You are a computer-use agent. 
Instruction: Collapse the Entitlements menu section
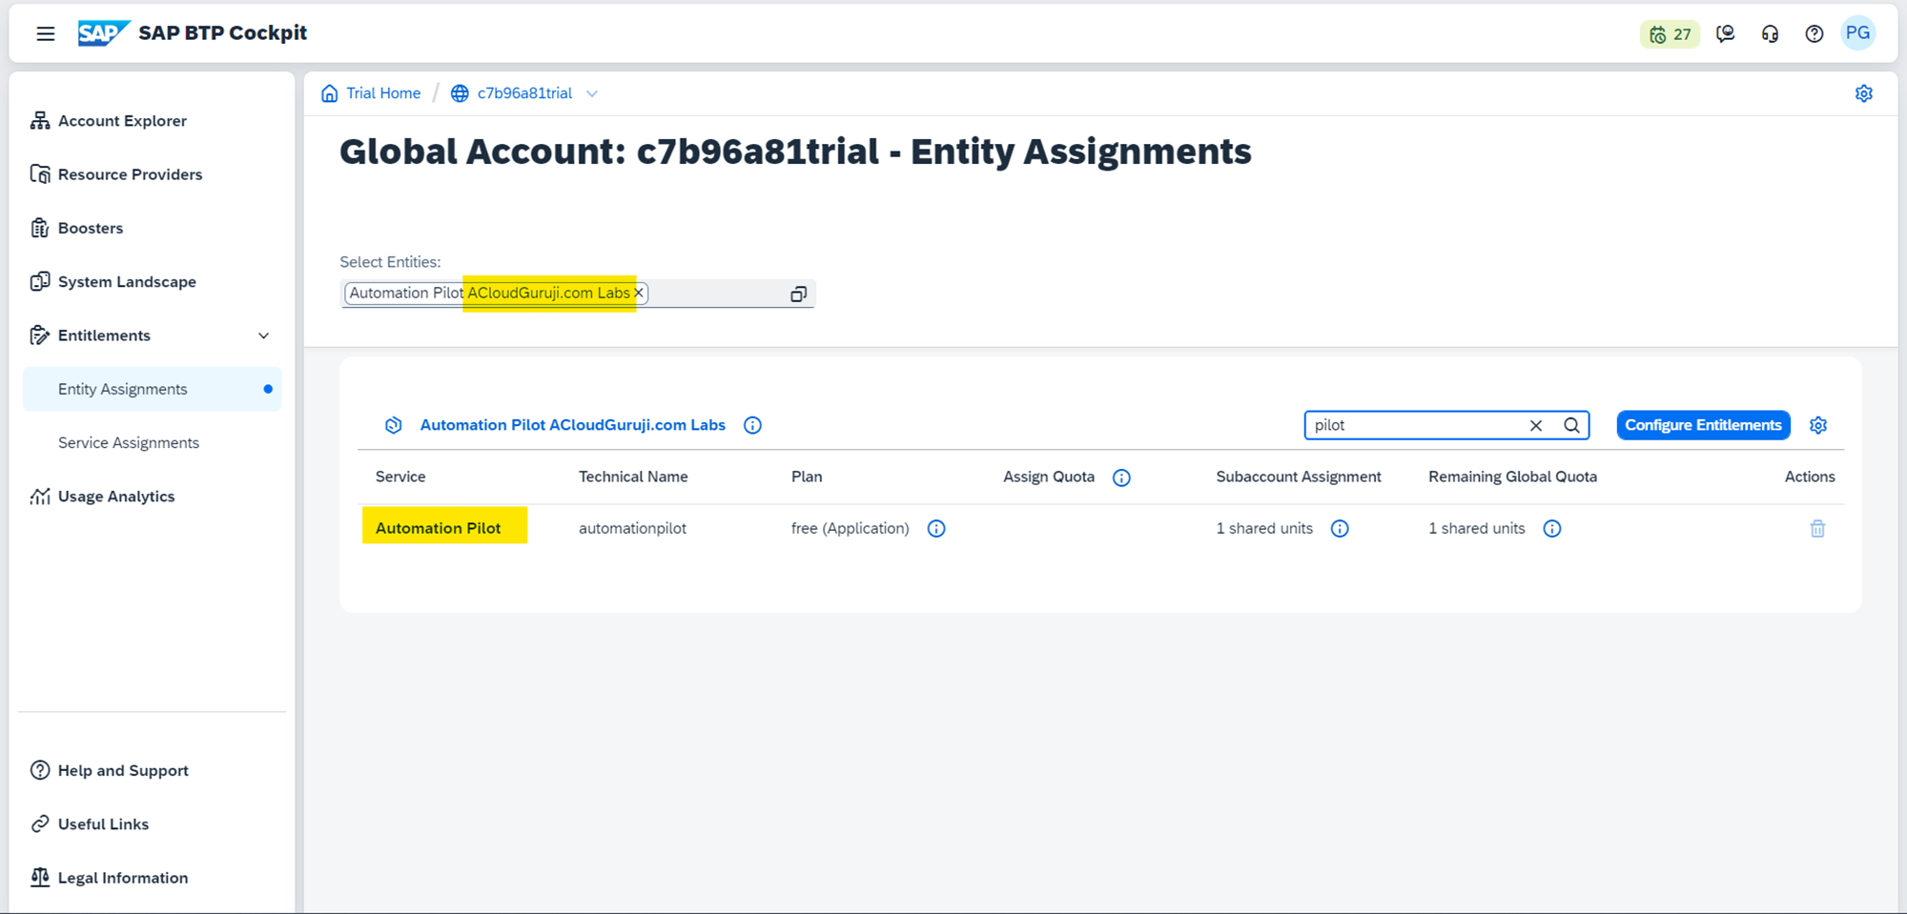point(264,335)
